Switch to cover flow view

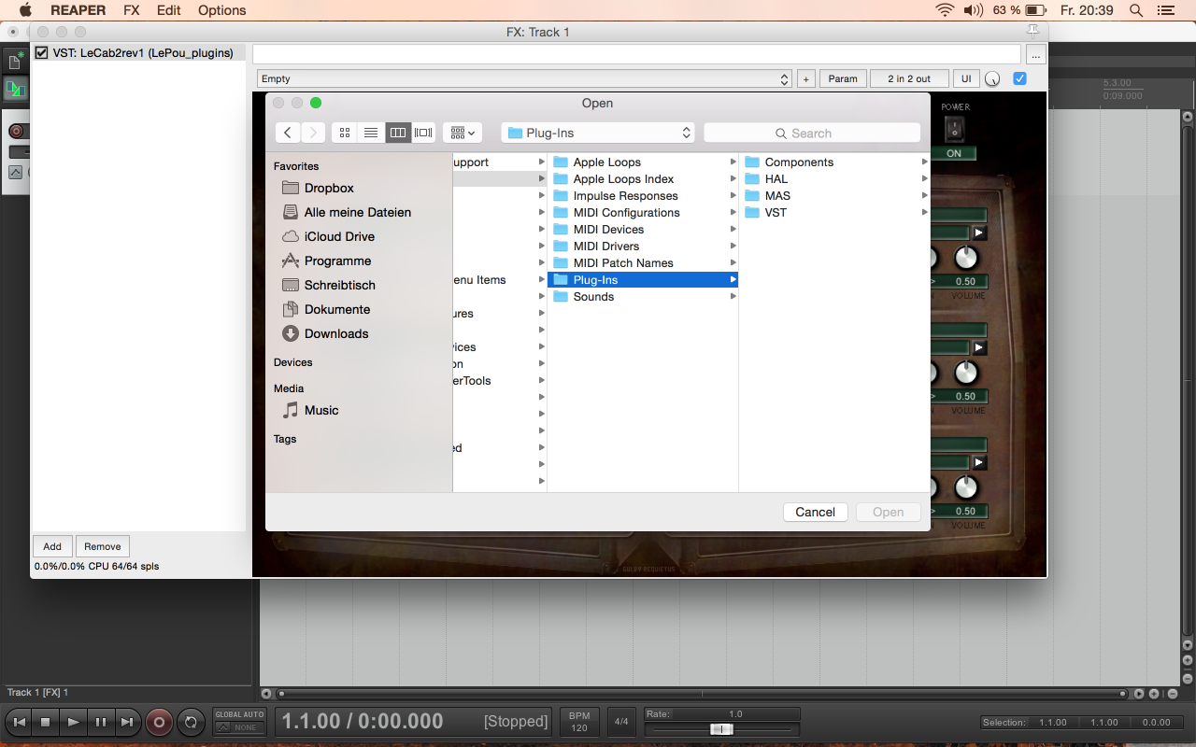pyautogui.click(x=424, y=133)
